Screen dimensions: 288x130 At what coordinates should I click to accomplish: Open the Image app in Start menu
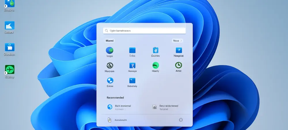pos(110,50)
